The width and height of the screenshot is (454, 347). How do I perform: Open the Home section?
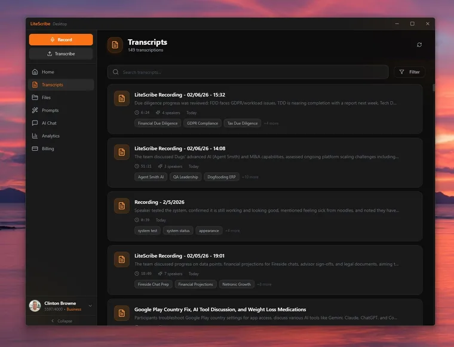(61, 72)
